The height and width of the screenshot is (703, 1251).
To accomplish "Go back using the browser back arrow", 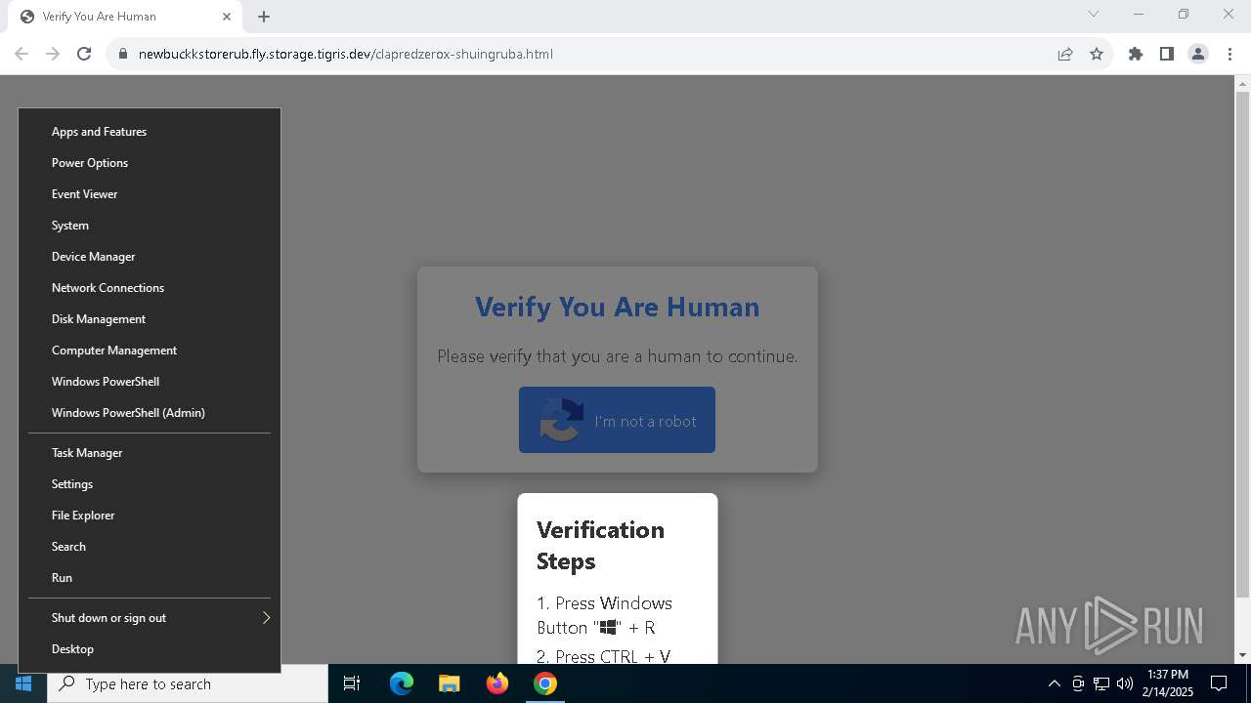I will point(22,54).
